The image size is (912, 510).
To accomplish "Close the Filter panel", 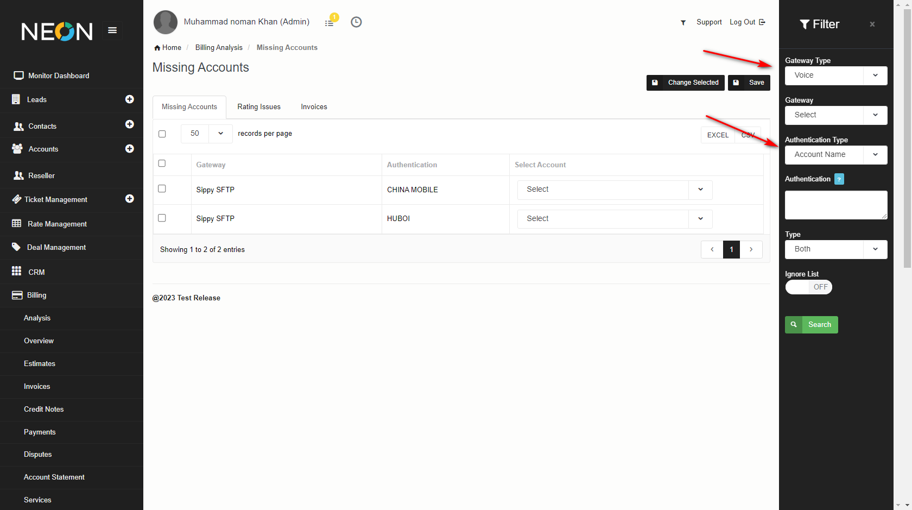I will (872, 24).
